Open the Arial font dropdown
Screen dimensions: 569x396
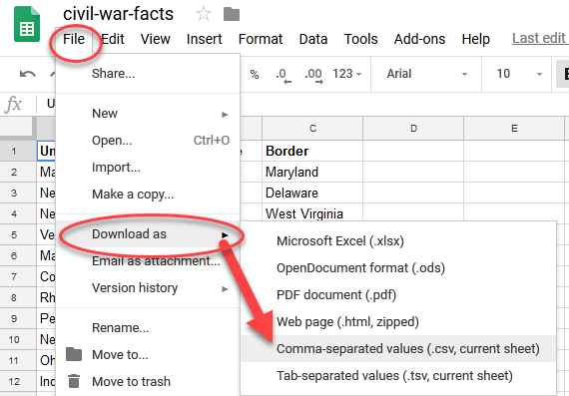[x=426, y=74]
